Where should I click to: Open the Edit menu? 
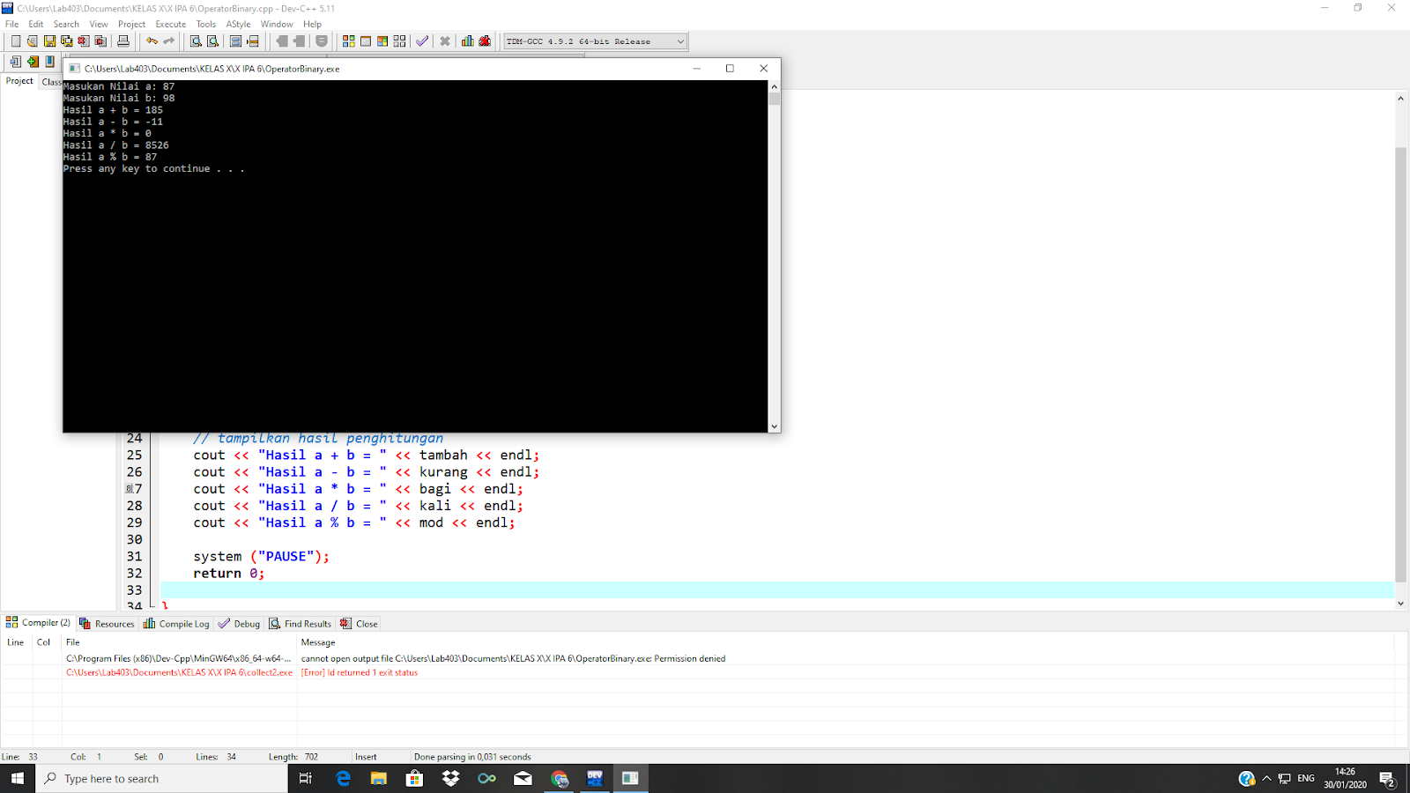coord(36,24)
